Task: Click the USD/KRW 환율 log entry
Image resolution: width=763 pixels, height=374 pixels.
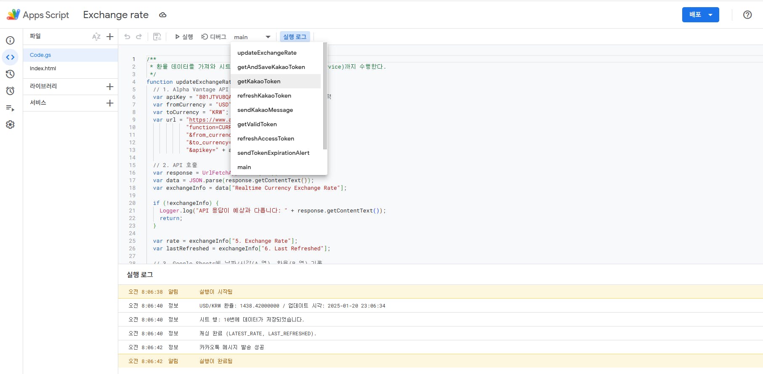Action: coord(292,306)
